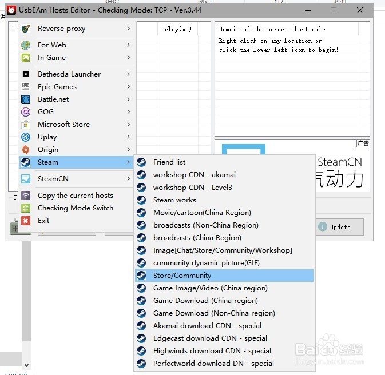Click the Checking Mode Switch green icon

(x=26, y=208)
